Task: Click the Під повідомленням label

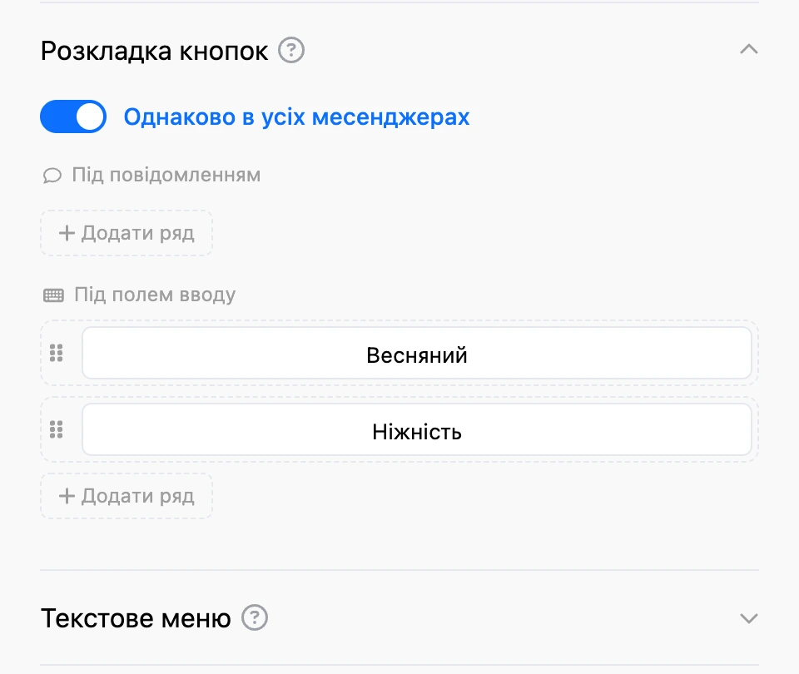Action: (166, 175)
